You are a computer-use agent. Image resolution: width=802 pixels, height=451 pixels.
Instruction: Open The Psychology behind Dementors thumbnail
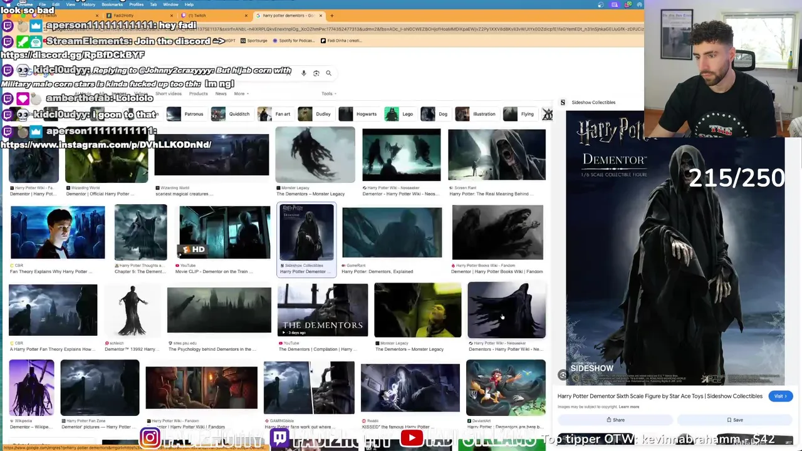coord(219,310)
